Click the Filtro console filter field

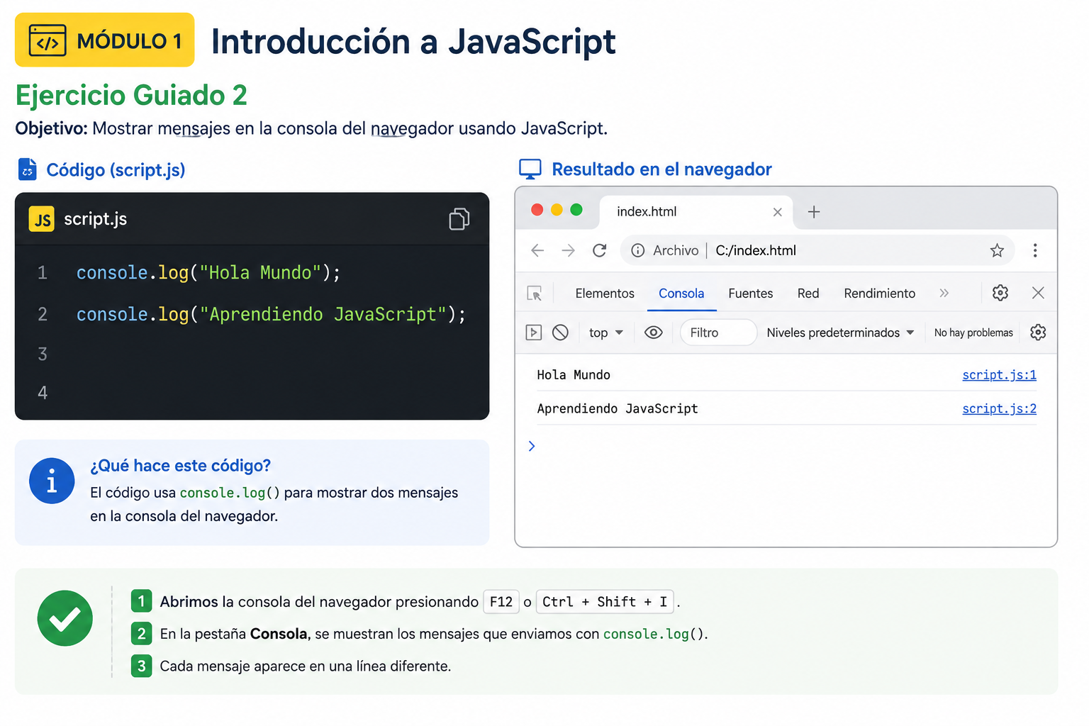(718, 333)
